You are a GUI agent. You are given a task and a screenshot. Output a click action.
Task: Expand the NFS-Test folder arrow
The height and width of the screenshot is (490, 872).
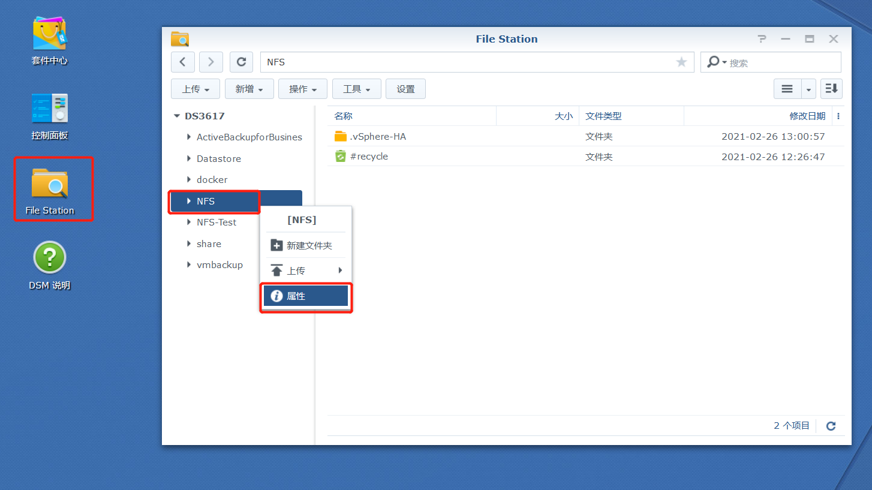(x=189, y=223)
